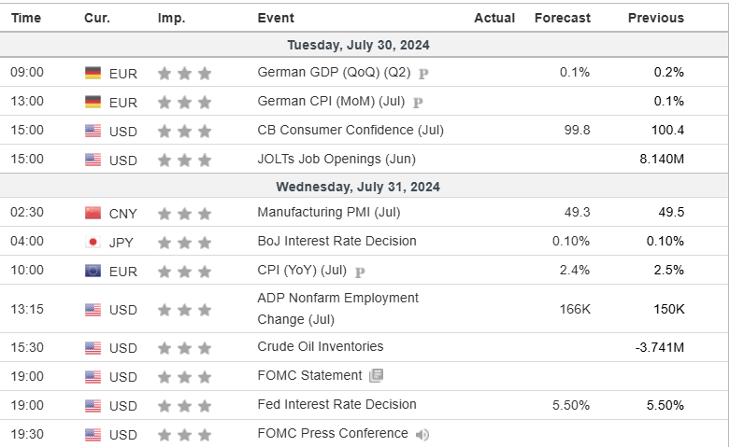The image size is (730, 447).
Task: Click the preliminary icon beside German GDP
Action: 423,73
